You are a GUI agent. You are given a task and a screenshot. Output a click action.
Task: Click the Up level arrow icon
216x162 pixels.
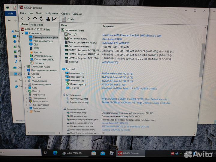click(x=35, y=18)
